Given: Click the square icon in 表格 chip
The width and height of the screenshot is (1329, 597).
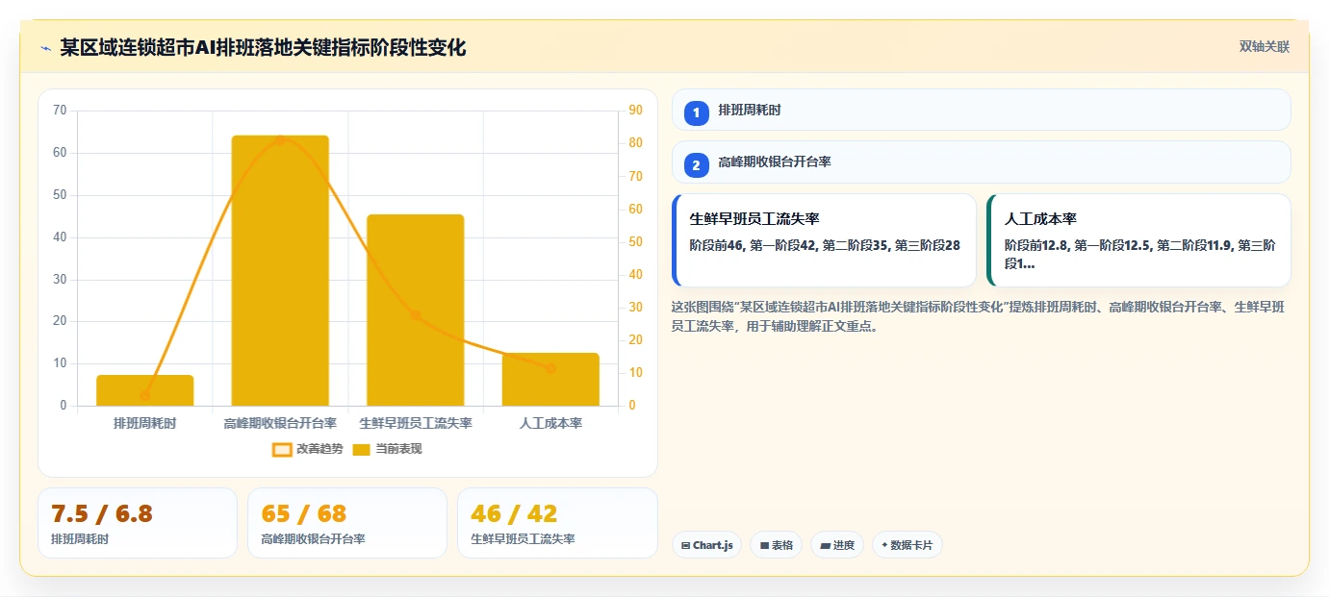Looking at the screenshot, I should pyautogui.click(x=764, y=545).
